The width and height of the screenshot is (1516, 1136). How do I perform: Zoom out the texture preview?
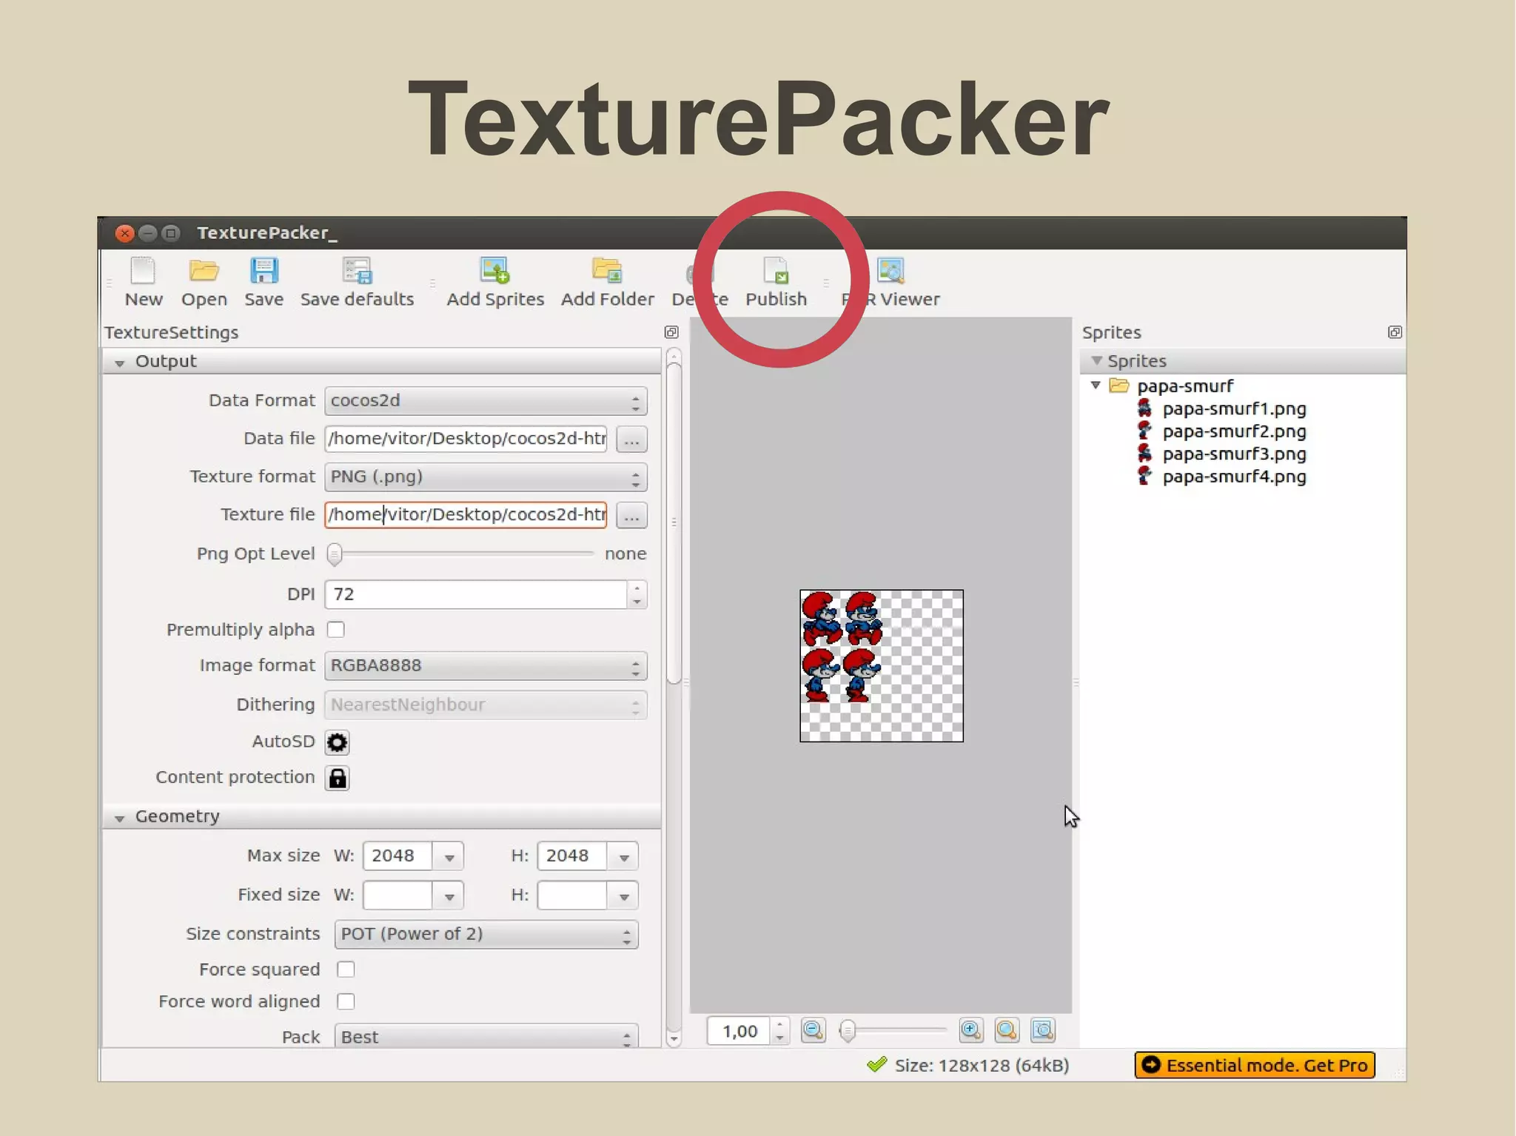[x=813, y=1030]
